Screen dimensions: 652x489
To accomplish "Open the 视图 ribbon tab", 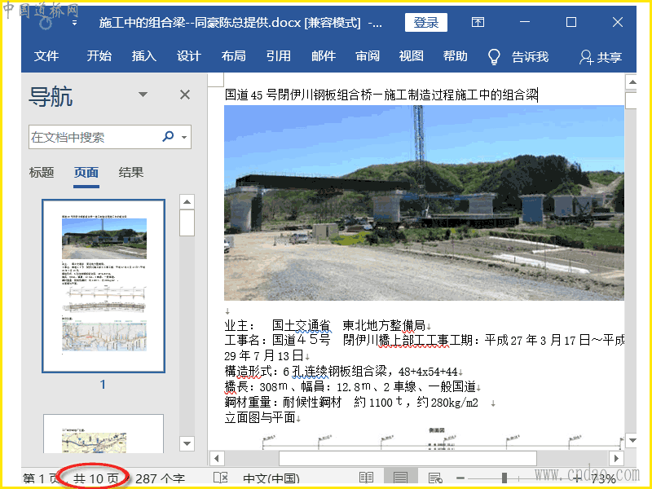I will tap(412, 56).
